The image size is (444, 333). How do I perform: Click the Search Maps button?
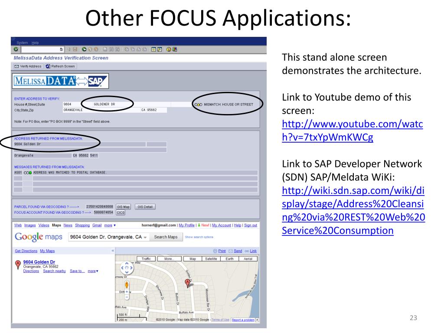coord(166,237)
